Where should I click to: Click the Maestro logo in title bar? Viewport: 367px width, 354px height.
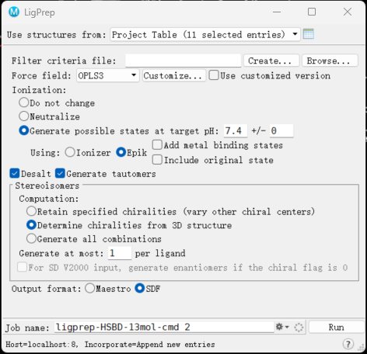pyautogui.click(x=14, y=12)
